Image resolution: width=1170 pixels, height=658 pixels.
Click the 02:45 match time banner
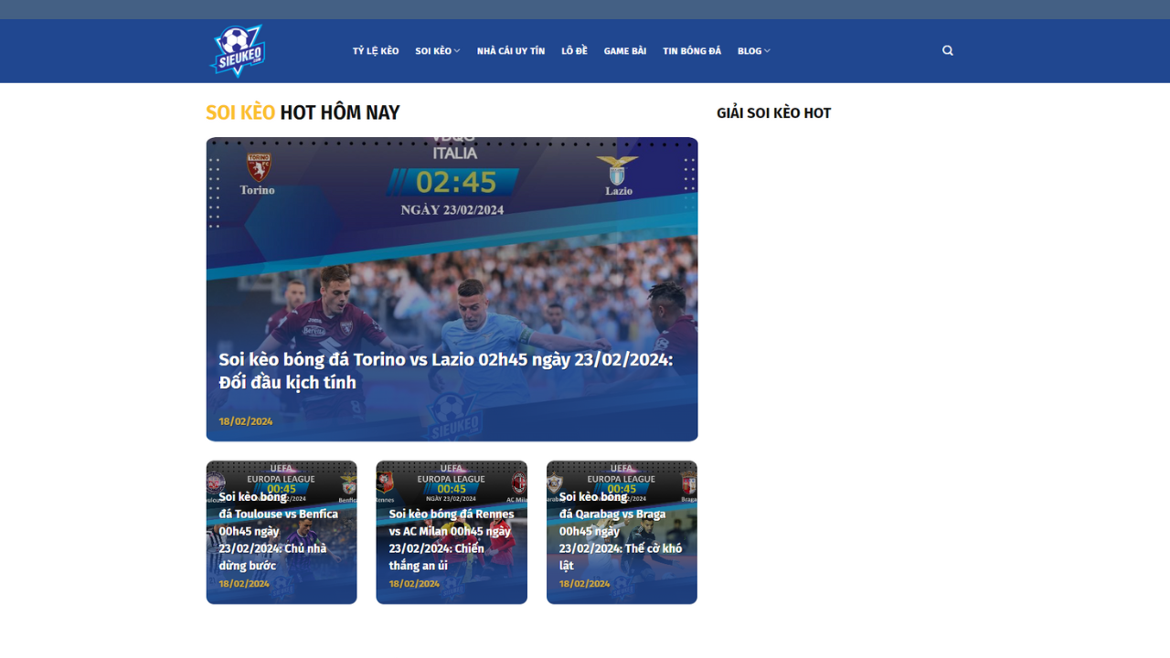455,182
